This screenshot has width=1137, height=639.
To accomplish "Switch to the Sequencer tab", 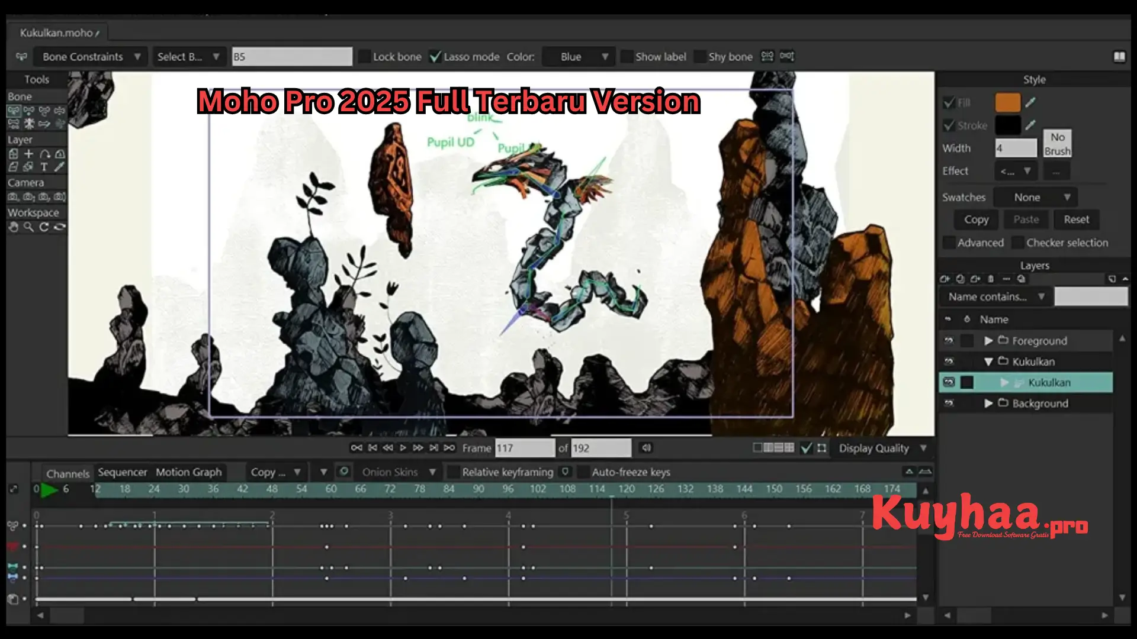I will pos(122,472).
